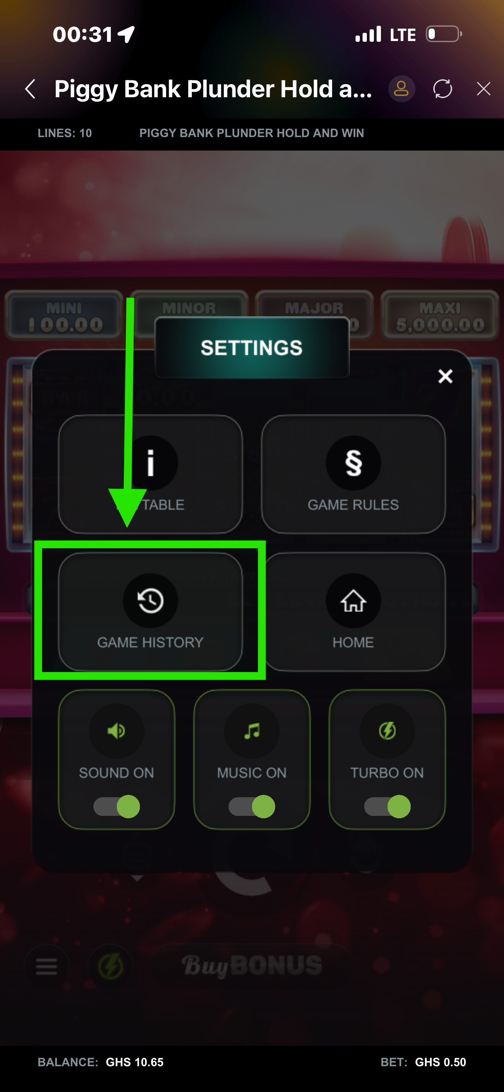Disable the Music On switch
The width and height of the screenshot is (504, 1092).
252,806
